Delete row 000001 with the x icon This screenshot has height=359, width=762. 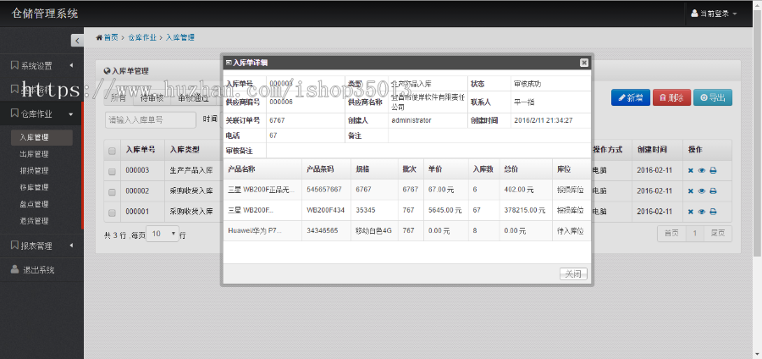pyautogui.click(x=691, y=212)
